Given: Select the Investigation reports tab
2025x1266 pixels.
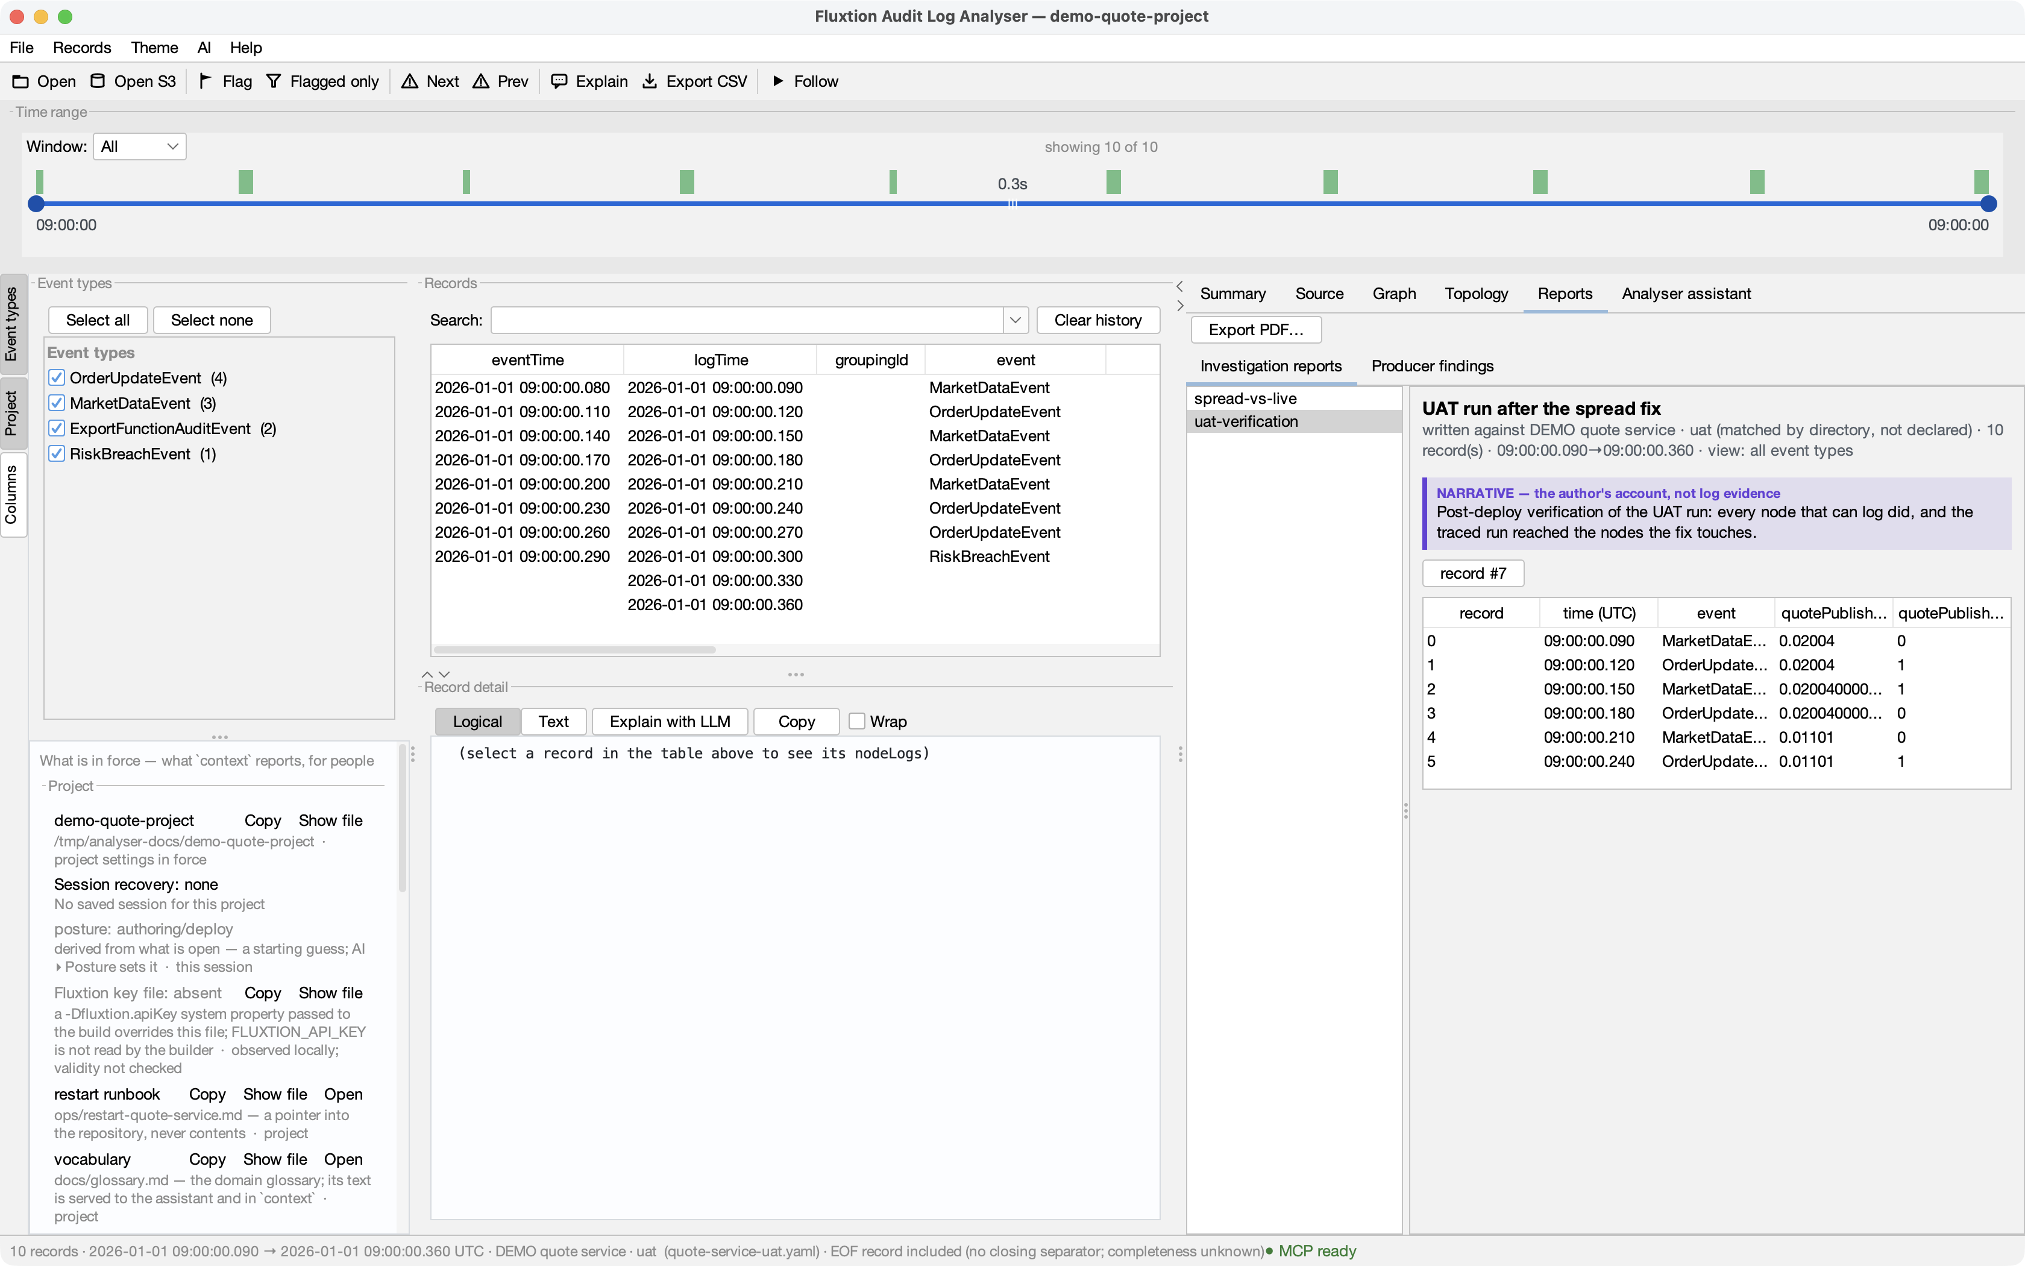Looking at the screenshot, I should pos(1270,366).
